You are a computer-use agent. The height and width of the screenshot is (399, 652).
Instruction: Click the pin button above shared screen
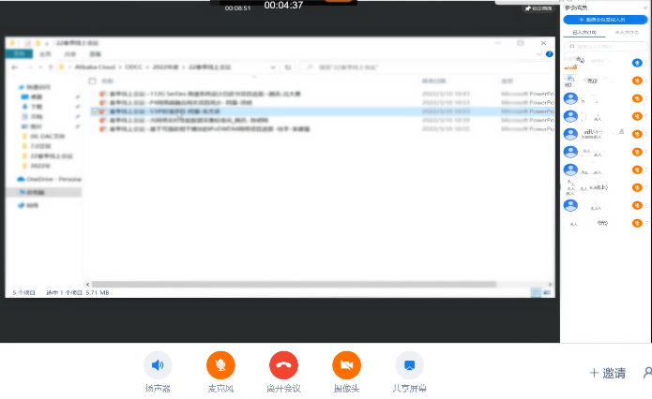[x=538, y=8]
